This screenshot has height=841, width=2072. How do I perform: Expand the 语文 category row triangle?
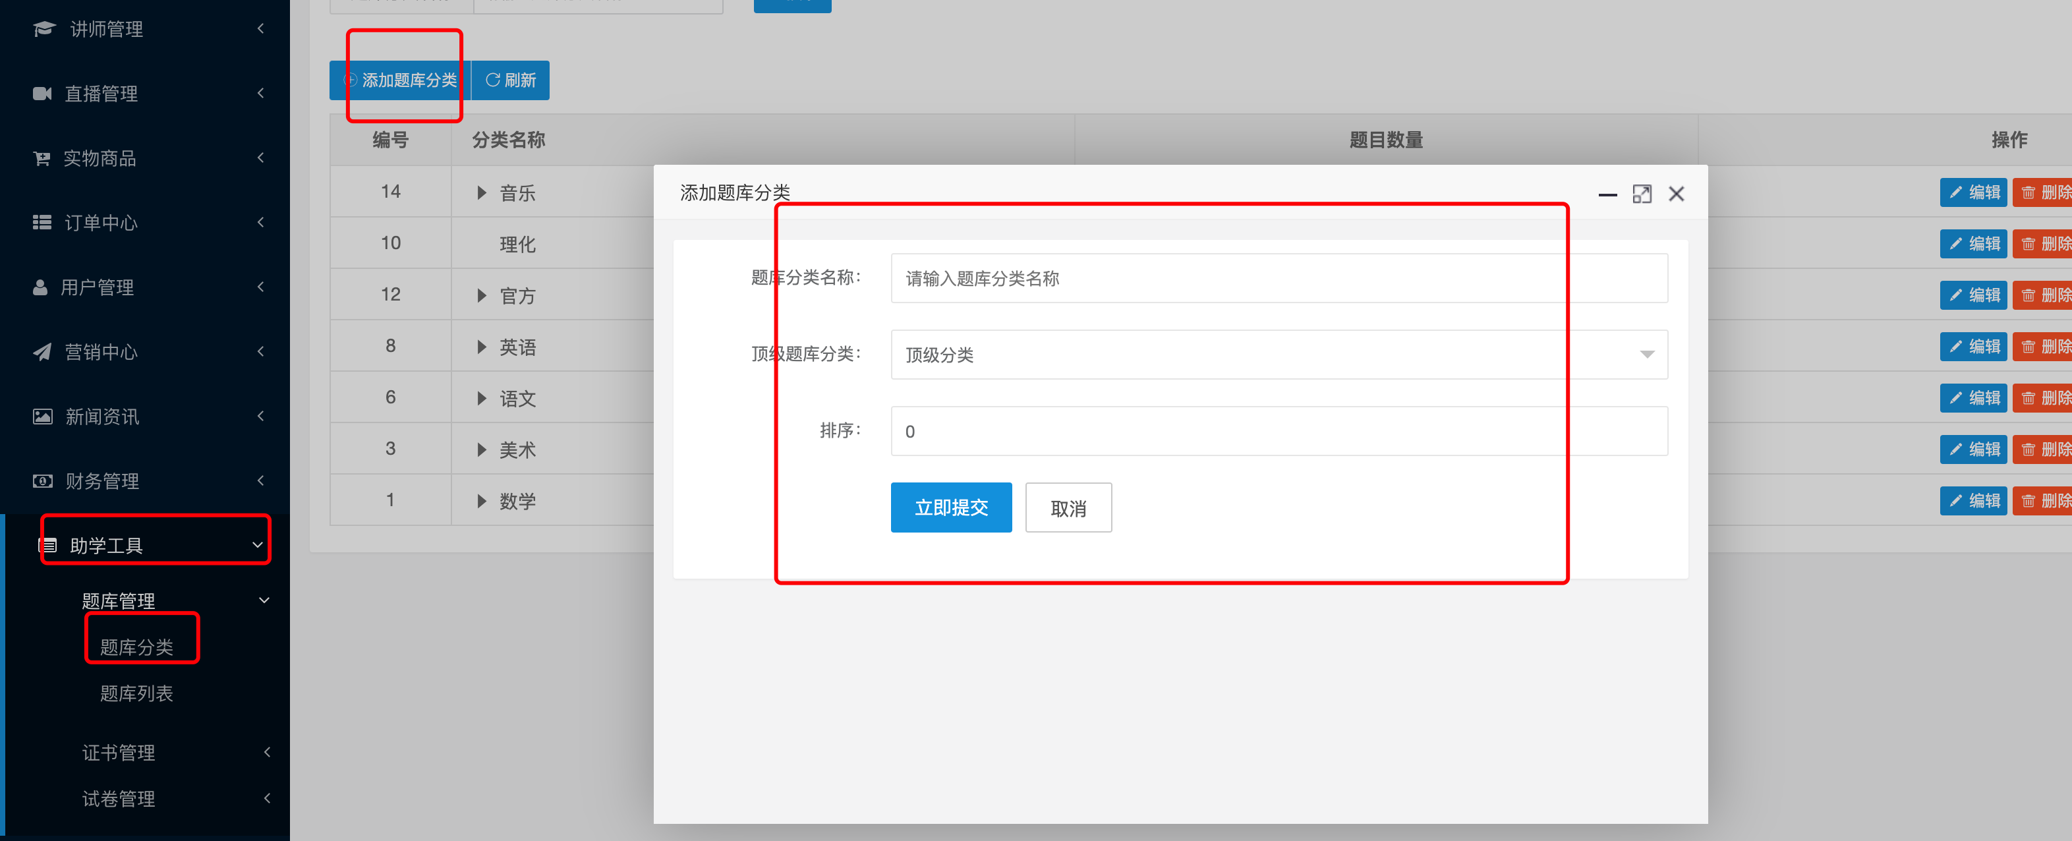coord(481,398)
